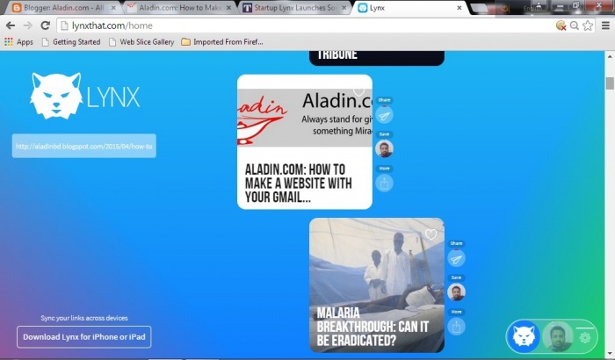Viewport: 615px width, 360px height.
Task: Close the Aladin.com: How to Make tab
Action: click(x=228, y=7)
